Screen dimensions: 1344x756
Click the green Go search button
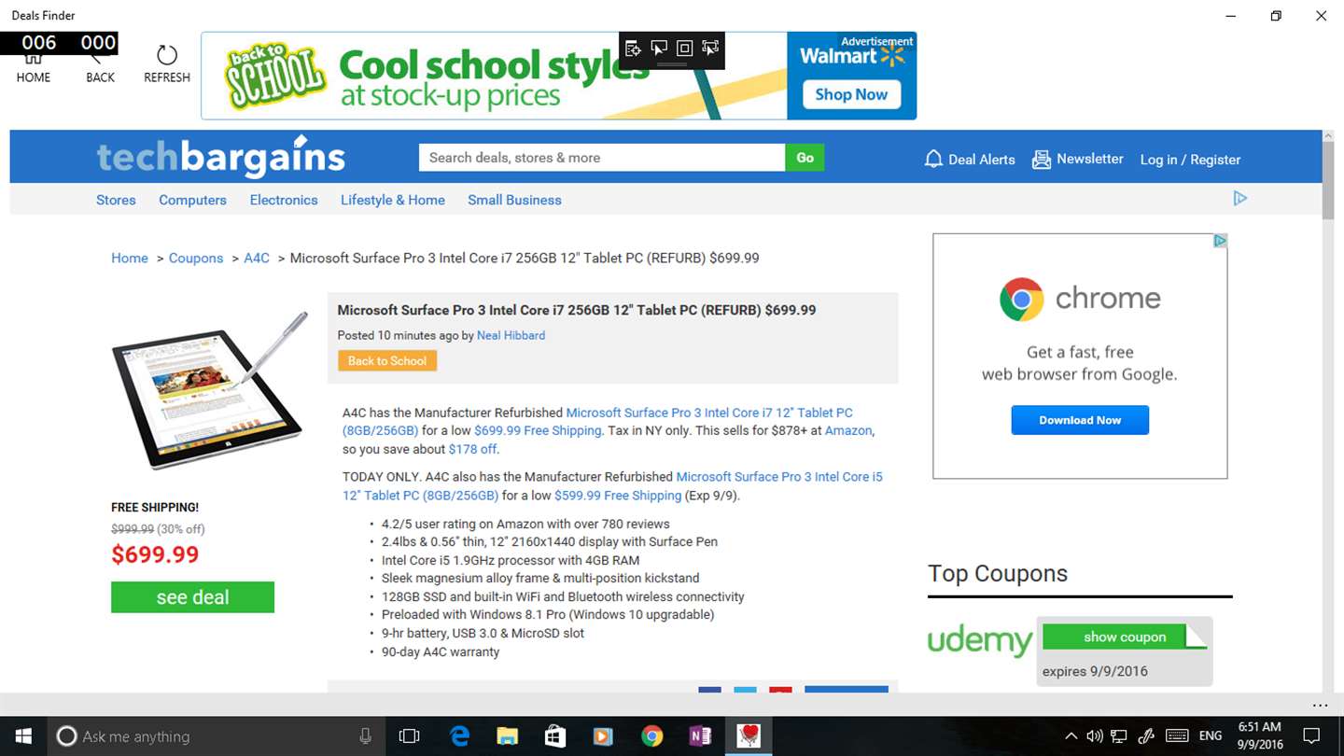click(805, 158)
